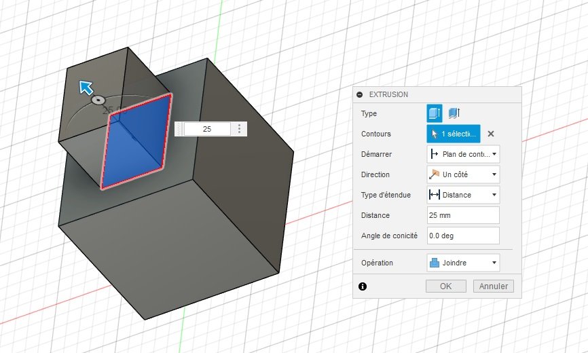The height and width of the screenshot is (353, 588).
Task: Open the Opération Joindre dropdown
Action: pyautogui.click(x=463, y=263)
